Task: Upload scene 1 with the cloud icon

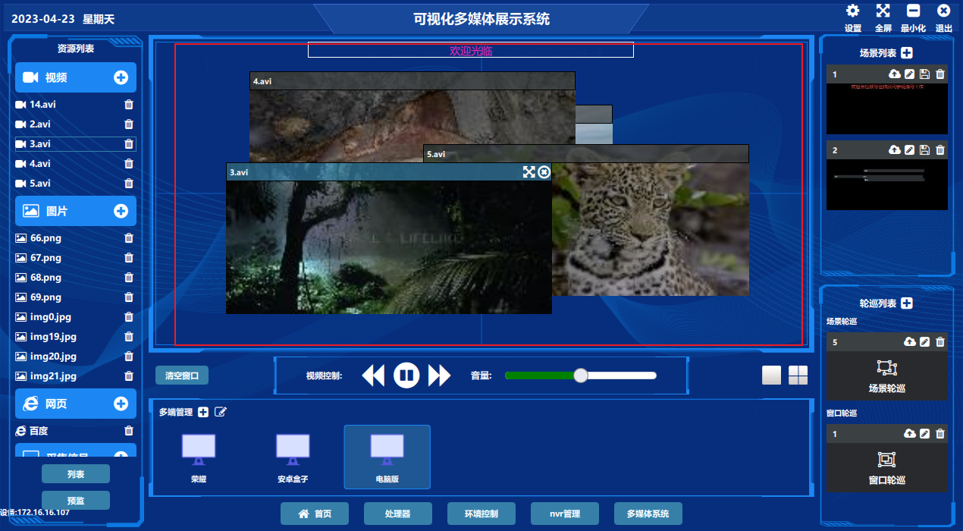Action: coord(895,74)
